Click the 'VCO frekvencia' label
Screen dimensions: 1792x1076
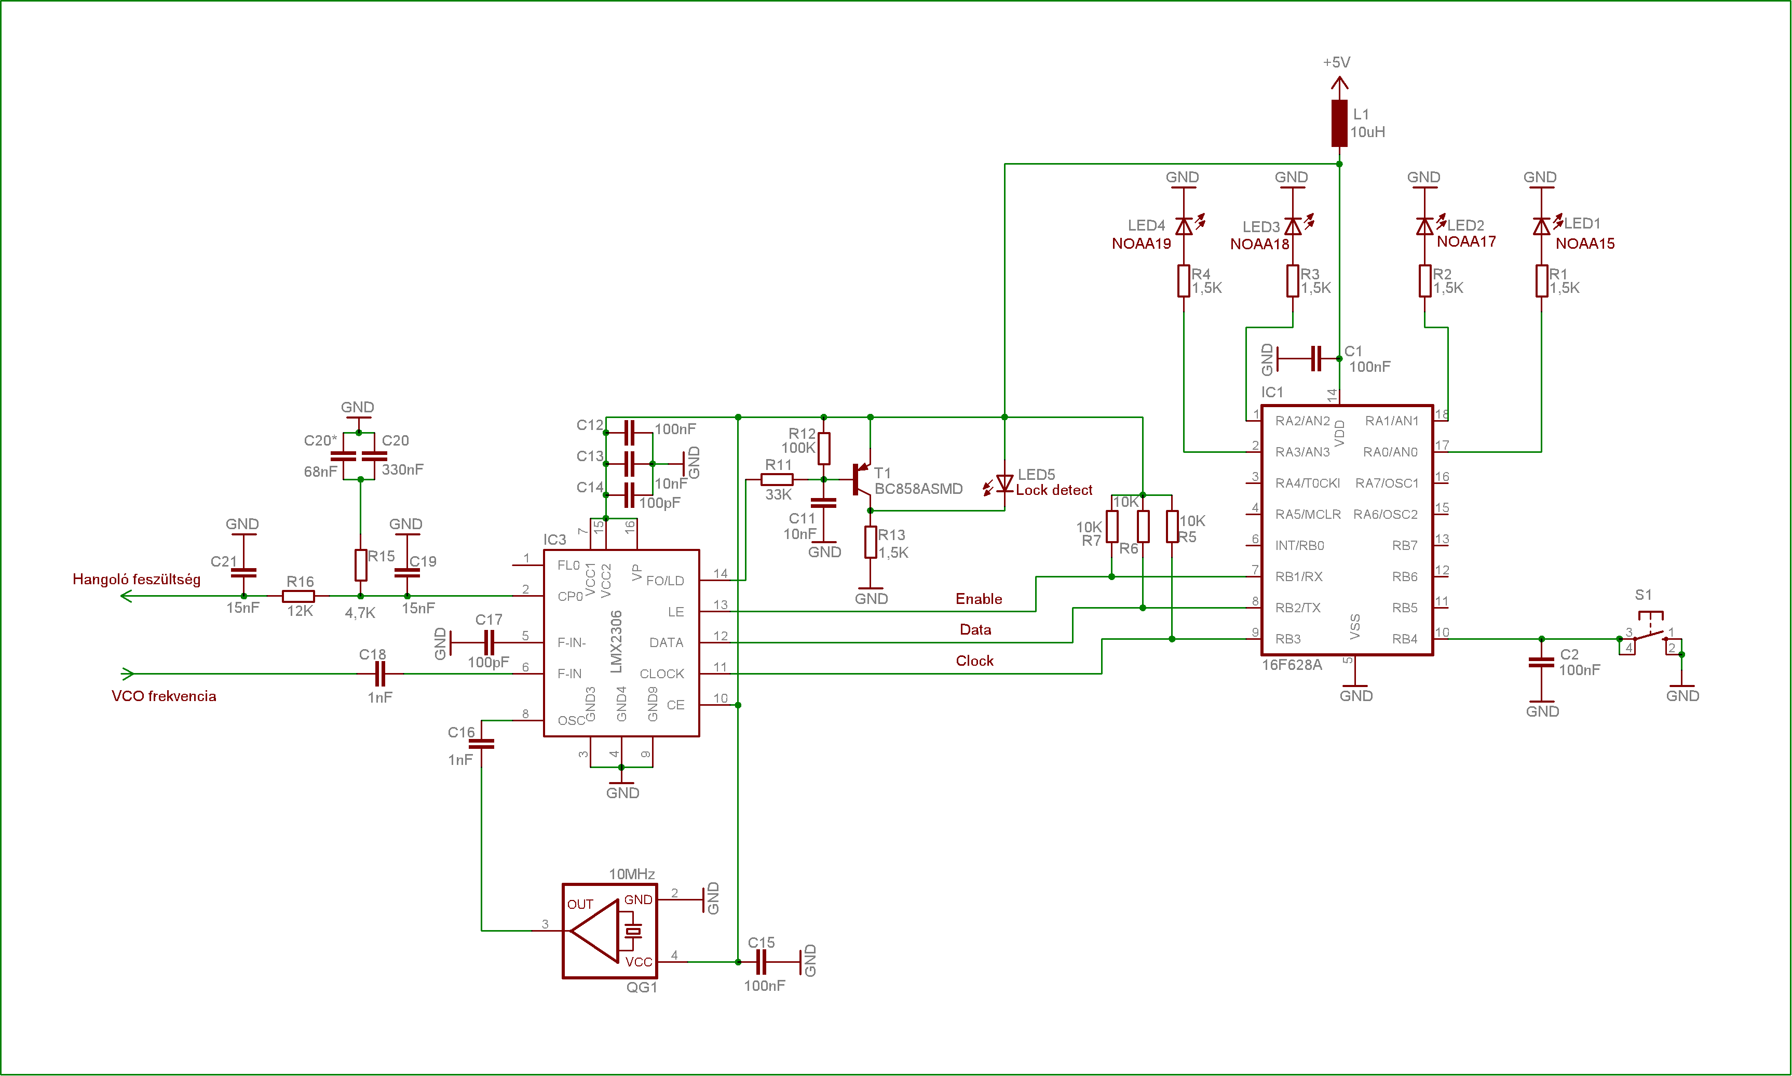[x=164, y=696]
